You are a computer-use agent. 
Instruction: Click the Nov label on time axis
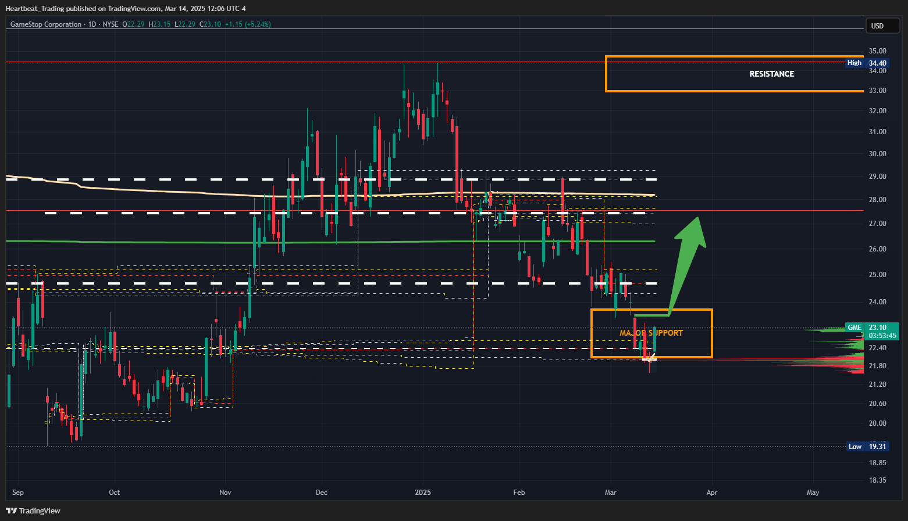coord(225,493)
